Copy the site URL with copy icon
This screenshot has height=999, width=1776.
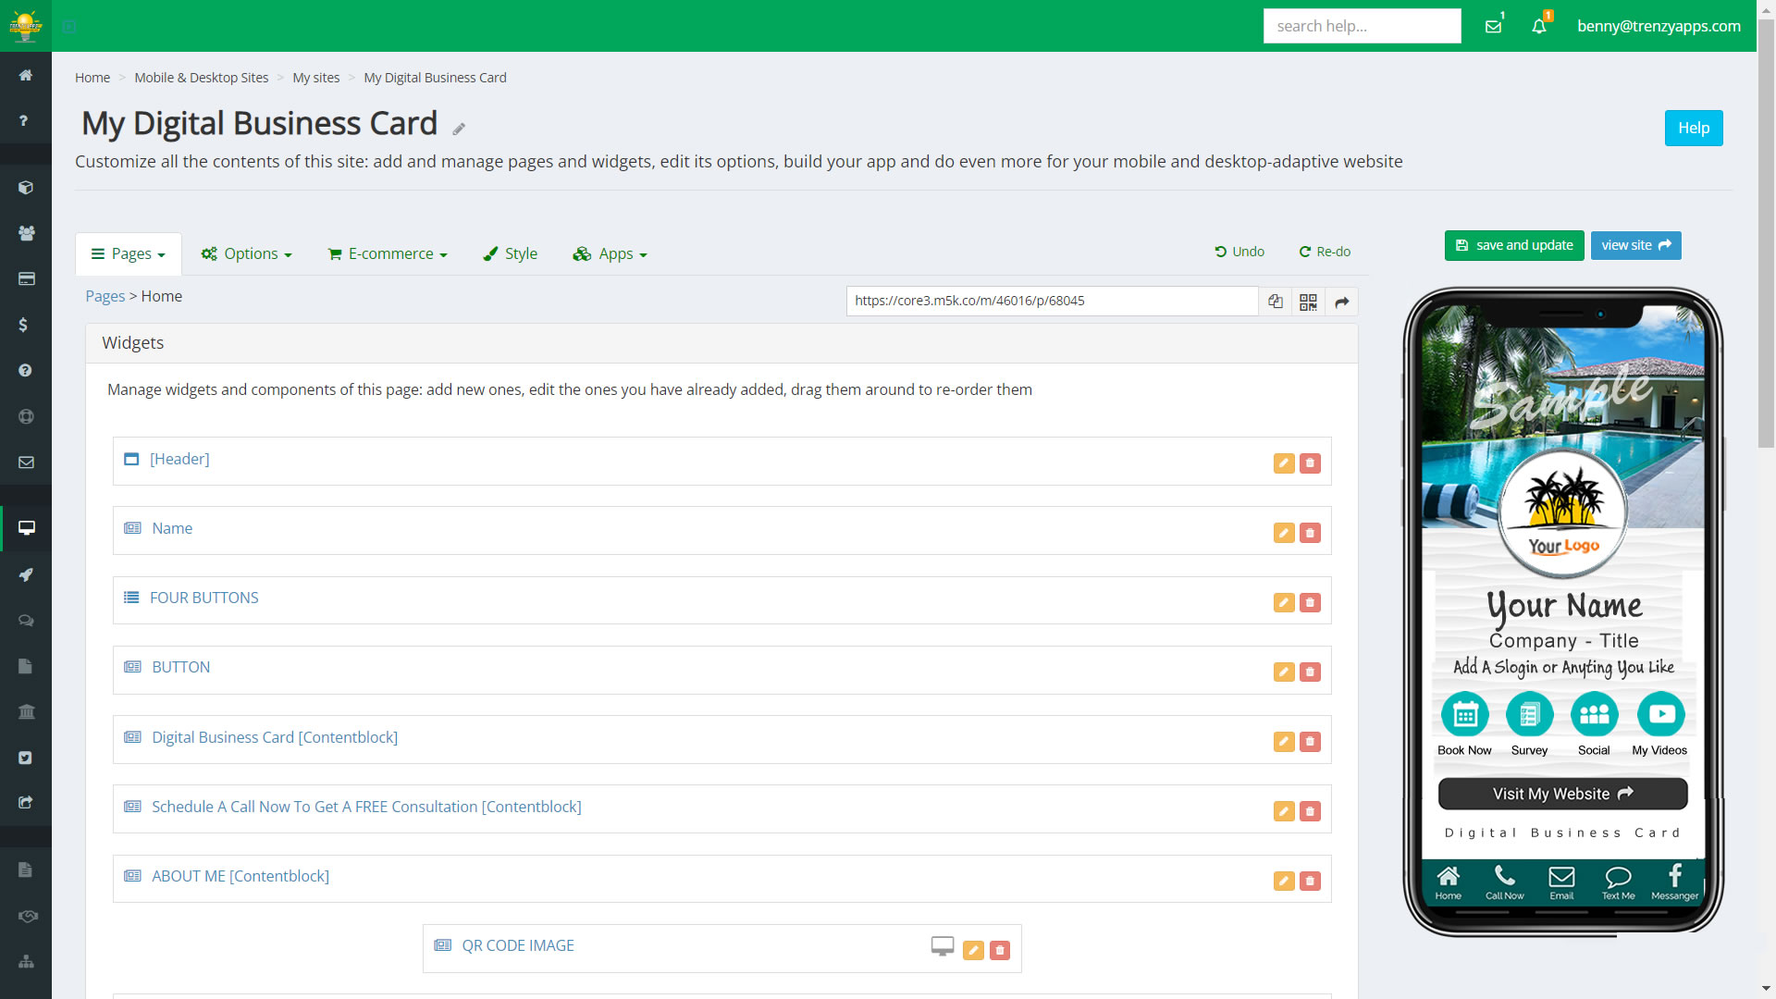[x=1275, y=302]
